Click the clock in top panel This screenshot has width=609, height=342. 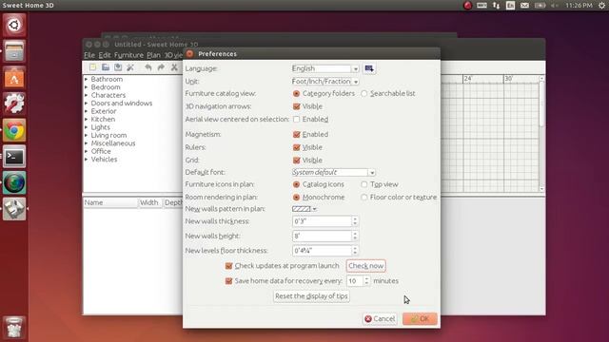tap(579, 6)
